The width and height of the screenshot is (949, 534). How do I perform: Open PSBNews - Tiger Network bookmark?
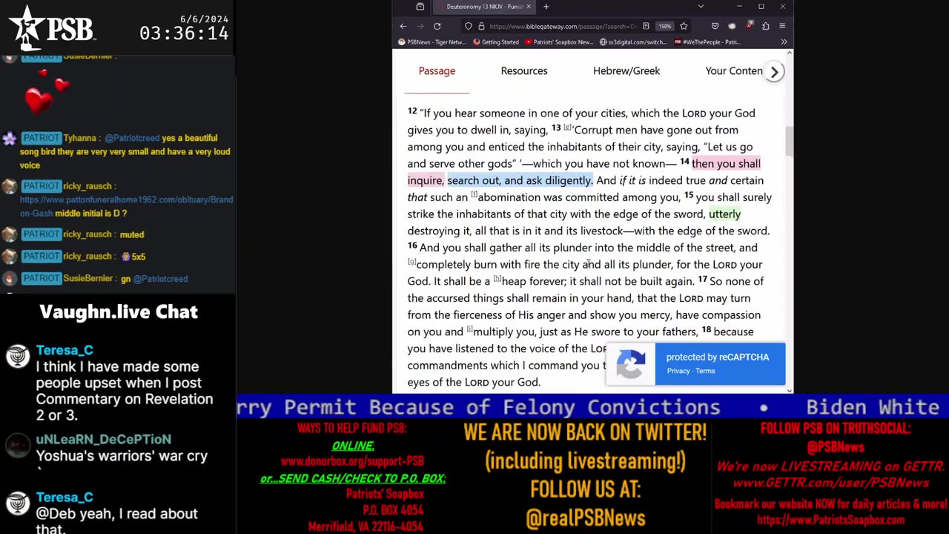[432, 42]
